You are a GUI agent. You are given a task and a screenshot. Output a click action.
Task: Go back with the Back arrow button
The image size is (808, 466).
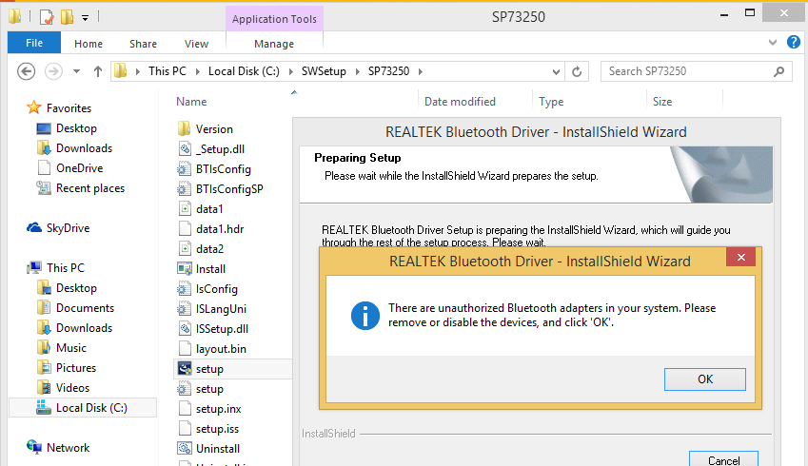point(27,71)
